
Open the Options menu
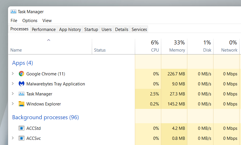30,20
